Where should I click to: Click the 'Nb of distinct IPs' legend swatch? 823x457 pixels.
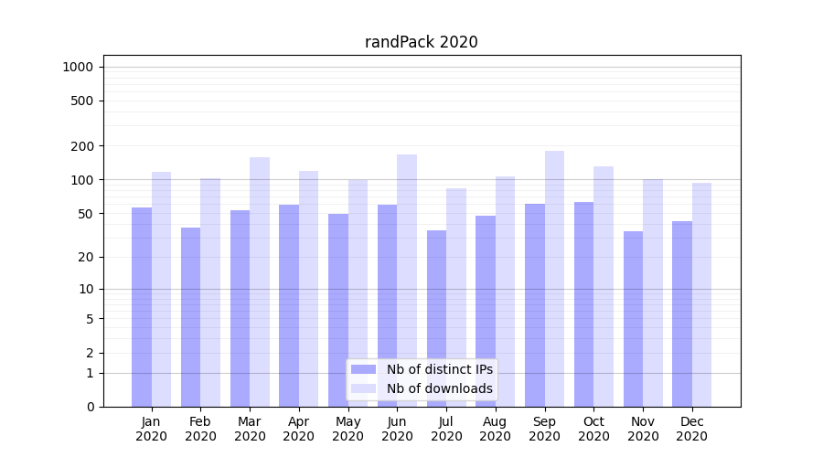point(363,369)
